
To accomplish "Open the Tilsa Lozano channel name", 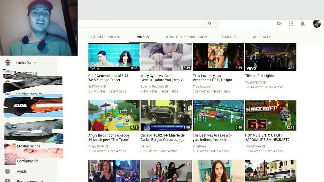I will 202,86.
